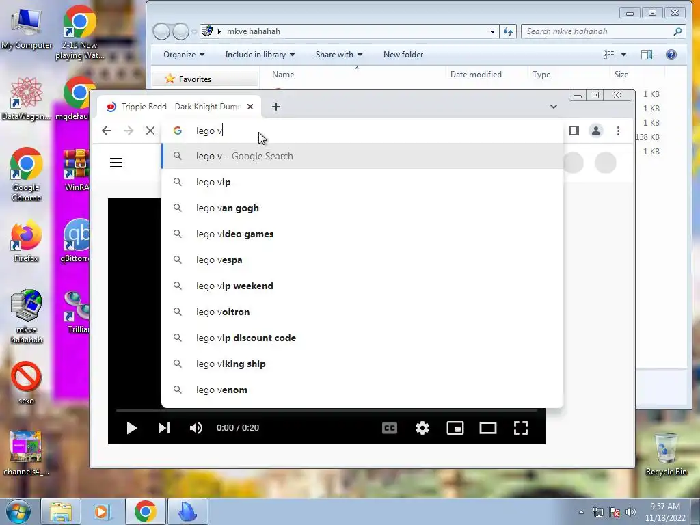
Task: Select the 'lego venom' suggestion
Action: coord(362,390)
